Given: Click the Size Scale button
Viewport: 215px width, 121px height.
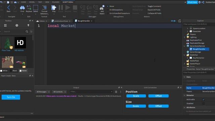Looking at the screenshot, I should pyautogui.click(x=136, y=106).
